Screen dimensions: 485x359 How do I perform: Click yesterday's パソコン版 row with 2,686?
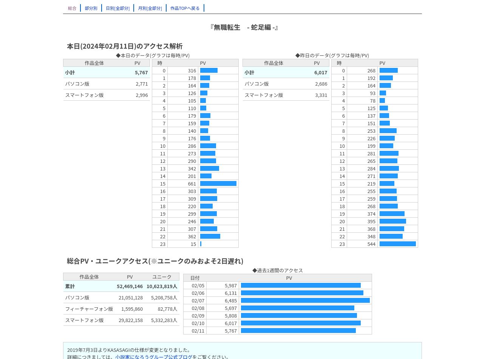tap(286, 84)
